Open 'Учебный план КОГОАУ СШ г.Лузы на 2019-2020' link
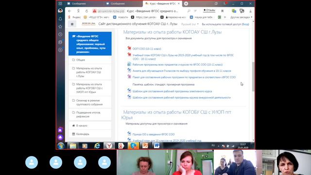 (x=183, y=57)
